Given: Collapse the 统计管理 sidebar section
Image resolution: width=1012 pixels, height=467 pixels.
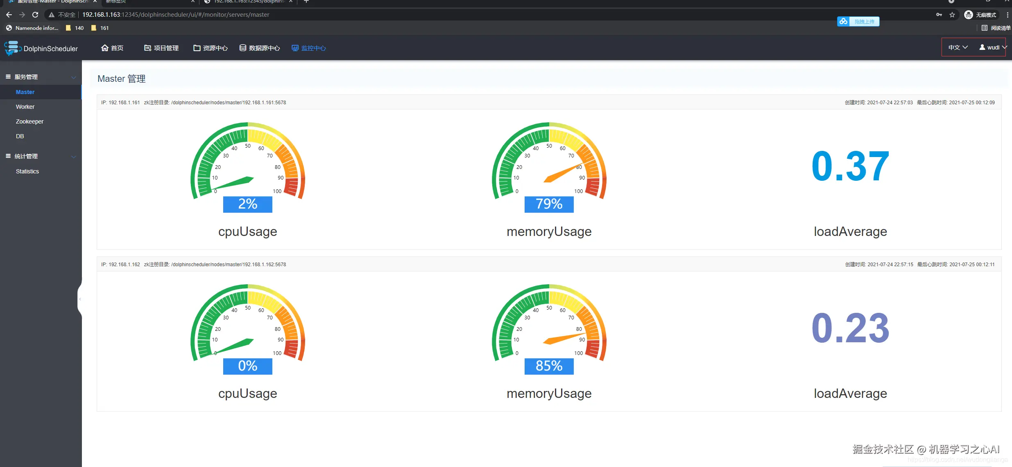Looking at the screenshot, I should pyautogui.click(x=74, y=156).
